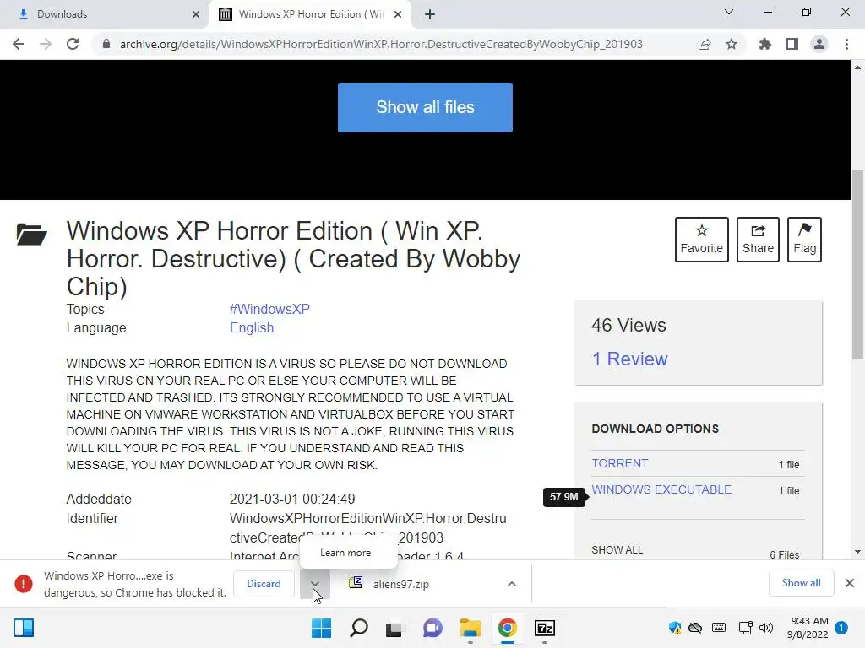This screenshot has height=648, width=865.
Task: Open the Chat taskbar icon
Action: (x=432, y=628)
